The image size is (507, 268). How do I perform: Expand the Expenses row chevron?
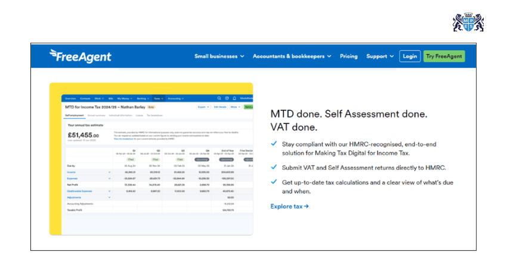click(109, 178)
